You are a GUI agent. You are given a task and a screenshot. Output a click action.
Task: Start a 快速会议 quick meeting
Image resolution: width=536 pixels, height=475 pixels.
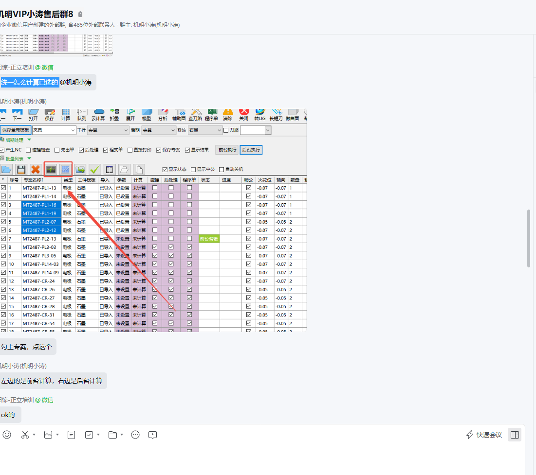pos(484,435)
